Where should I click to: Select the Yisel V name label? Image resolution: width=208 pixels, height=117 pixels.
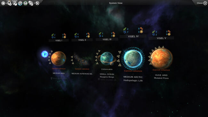[161, 38]
